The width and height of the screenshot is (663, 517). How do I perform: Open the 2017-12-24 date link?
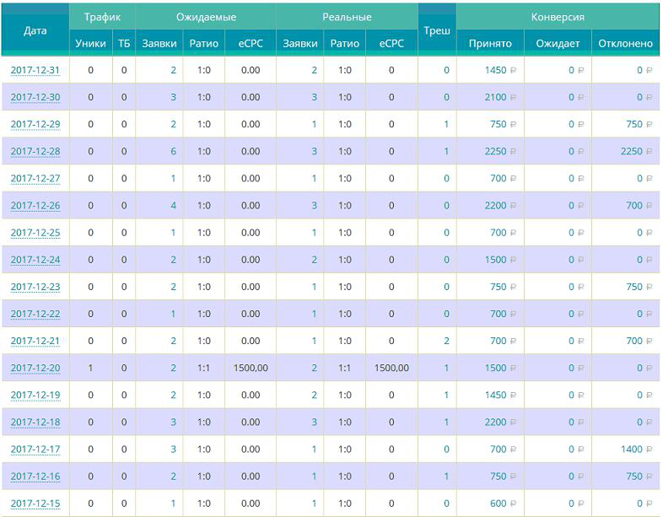coord(35,260)
